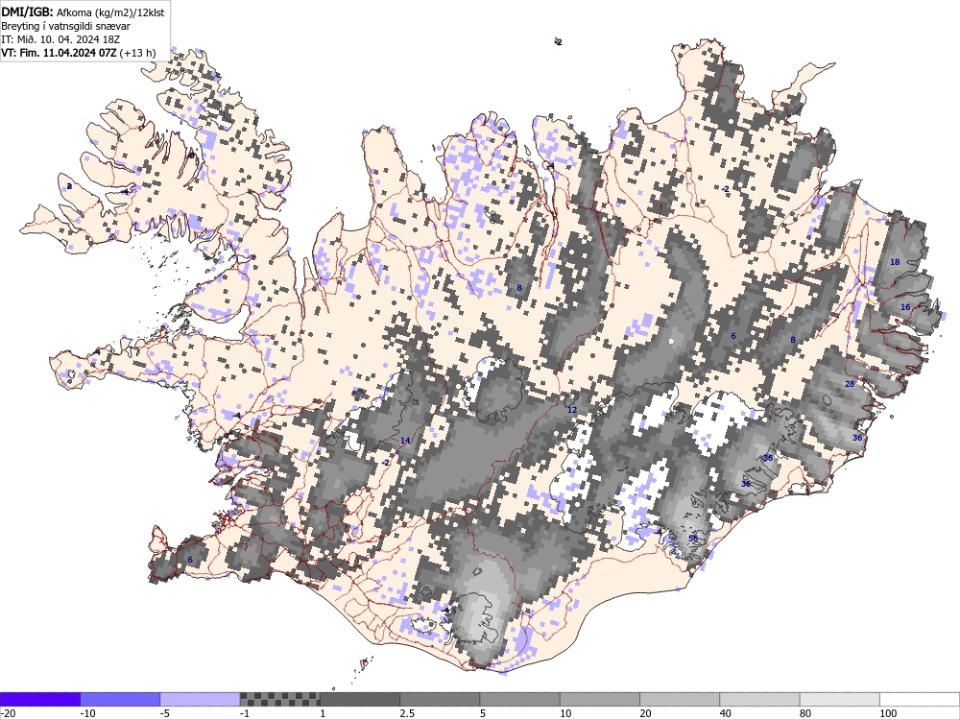Click the '100' legend scale label

click(888, 713)
